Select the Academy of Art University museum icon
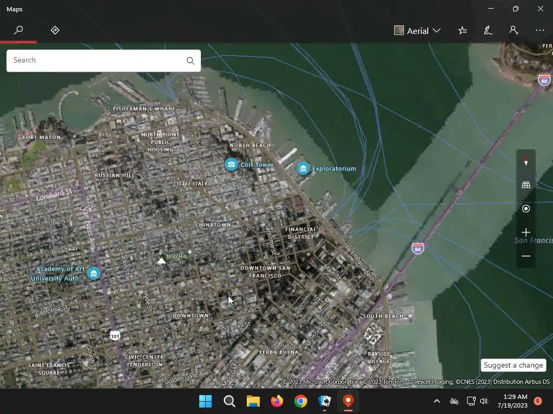The image size is (553, 414). coord(93,273)
